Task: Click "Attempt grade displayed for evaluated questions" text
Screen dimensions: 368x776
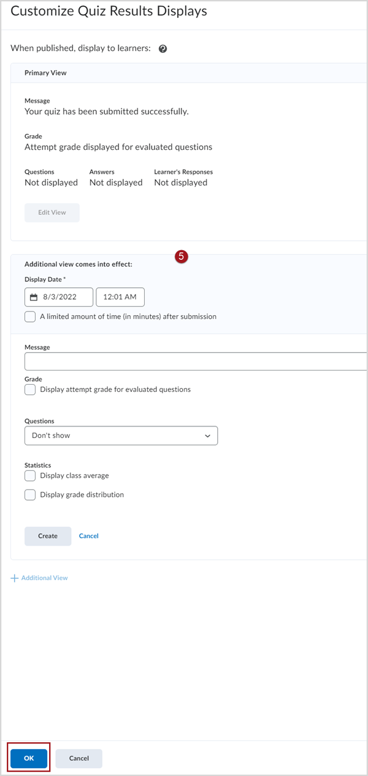Action: (x=118, y=147)
